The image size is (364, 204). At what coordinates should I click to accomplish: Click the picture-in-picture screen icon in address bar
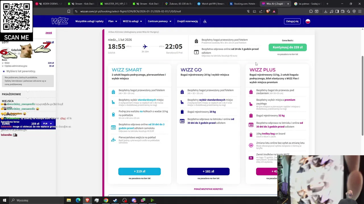(255, 11)
